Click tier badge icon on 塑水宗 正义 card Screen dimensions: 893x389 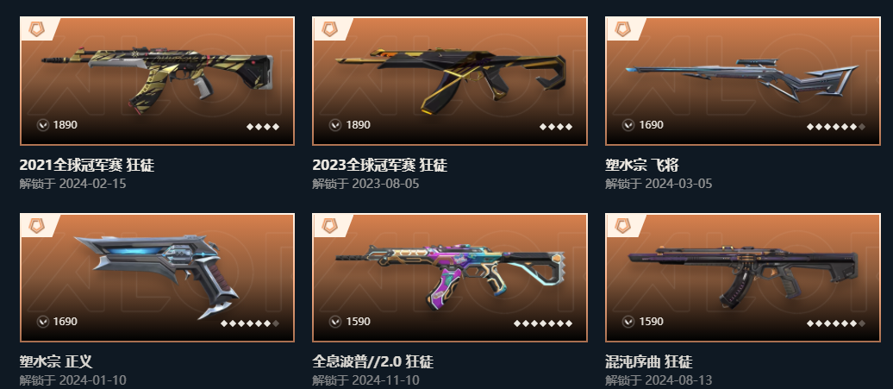[x=36, y=225]
